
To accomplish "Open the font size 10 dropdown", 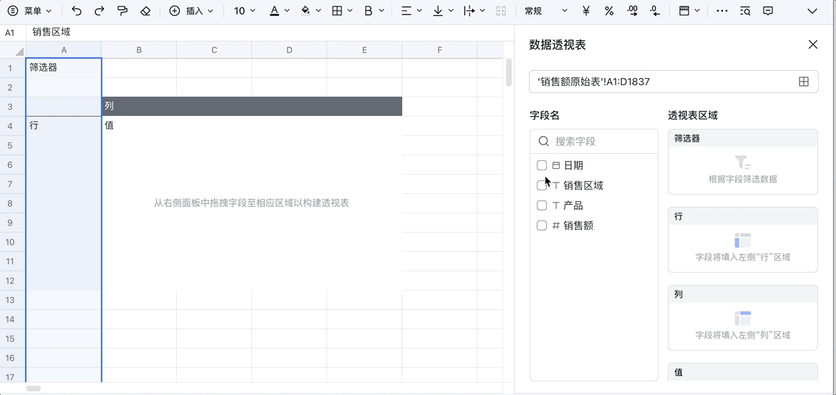I will coord(246,11).
